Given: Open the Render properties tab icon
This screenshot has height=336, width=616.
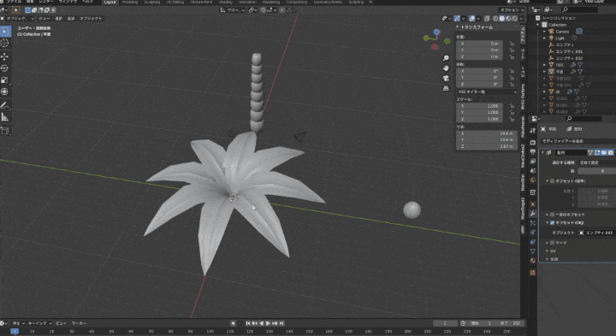Looking at the screenshot, I should [533, 143].
